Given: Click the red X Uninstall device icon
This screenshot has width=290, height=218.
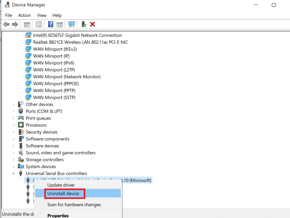Looking at the screenshot, I should [x=92, y=24].
